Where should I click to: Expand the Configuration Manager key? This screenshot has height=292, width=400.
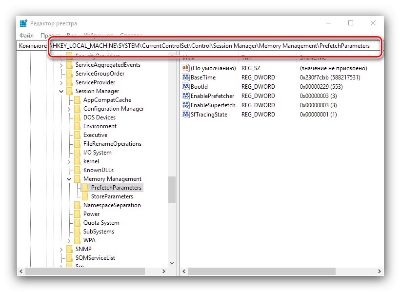tap(69, 109)
